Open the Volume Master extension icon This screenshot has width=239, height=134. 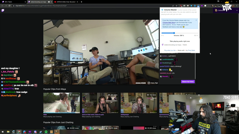[198, 6]
